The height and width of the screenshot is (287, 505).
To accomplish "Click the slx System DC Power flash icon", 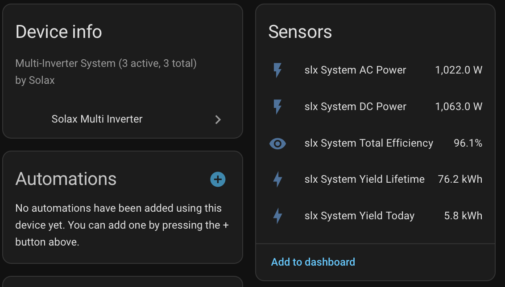I will pos(277,107).
